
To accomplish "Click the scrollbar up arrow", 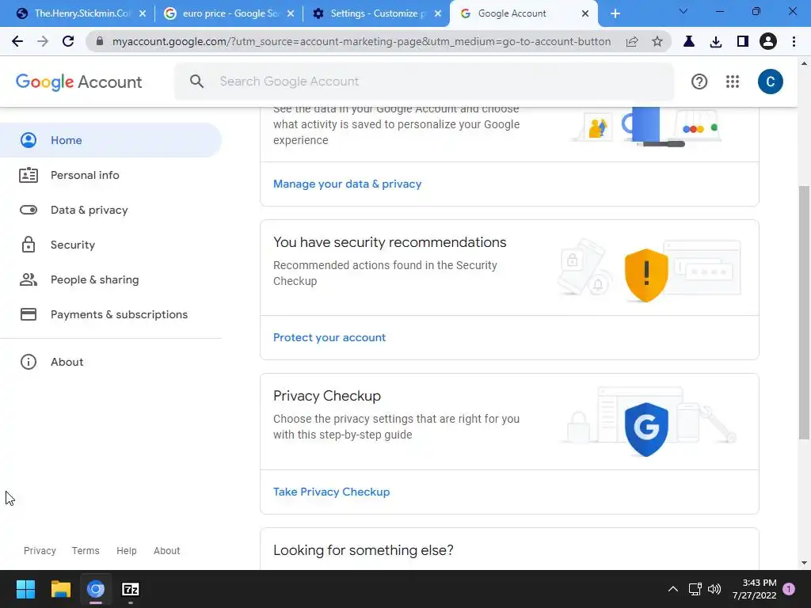I will [x=804, y=63].
